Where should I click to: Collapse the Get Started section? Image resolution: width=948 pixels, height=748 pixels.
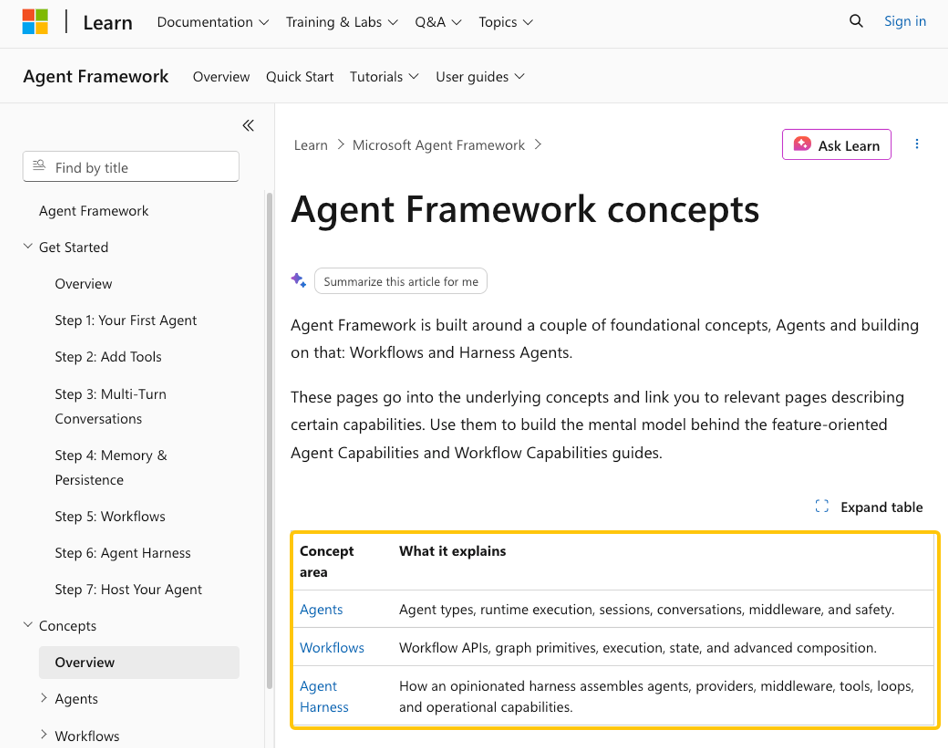click(28, 247)
